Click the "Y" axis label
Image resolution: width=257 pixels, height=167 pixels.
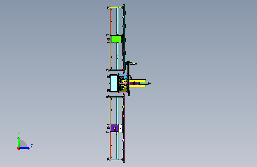[x=19, y=133]
